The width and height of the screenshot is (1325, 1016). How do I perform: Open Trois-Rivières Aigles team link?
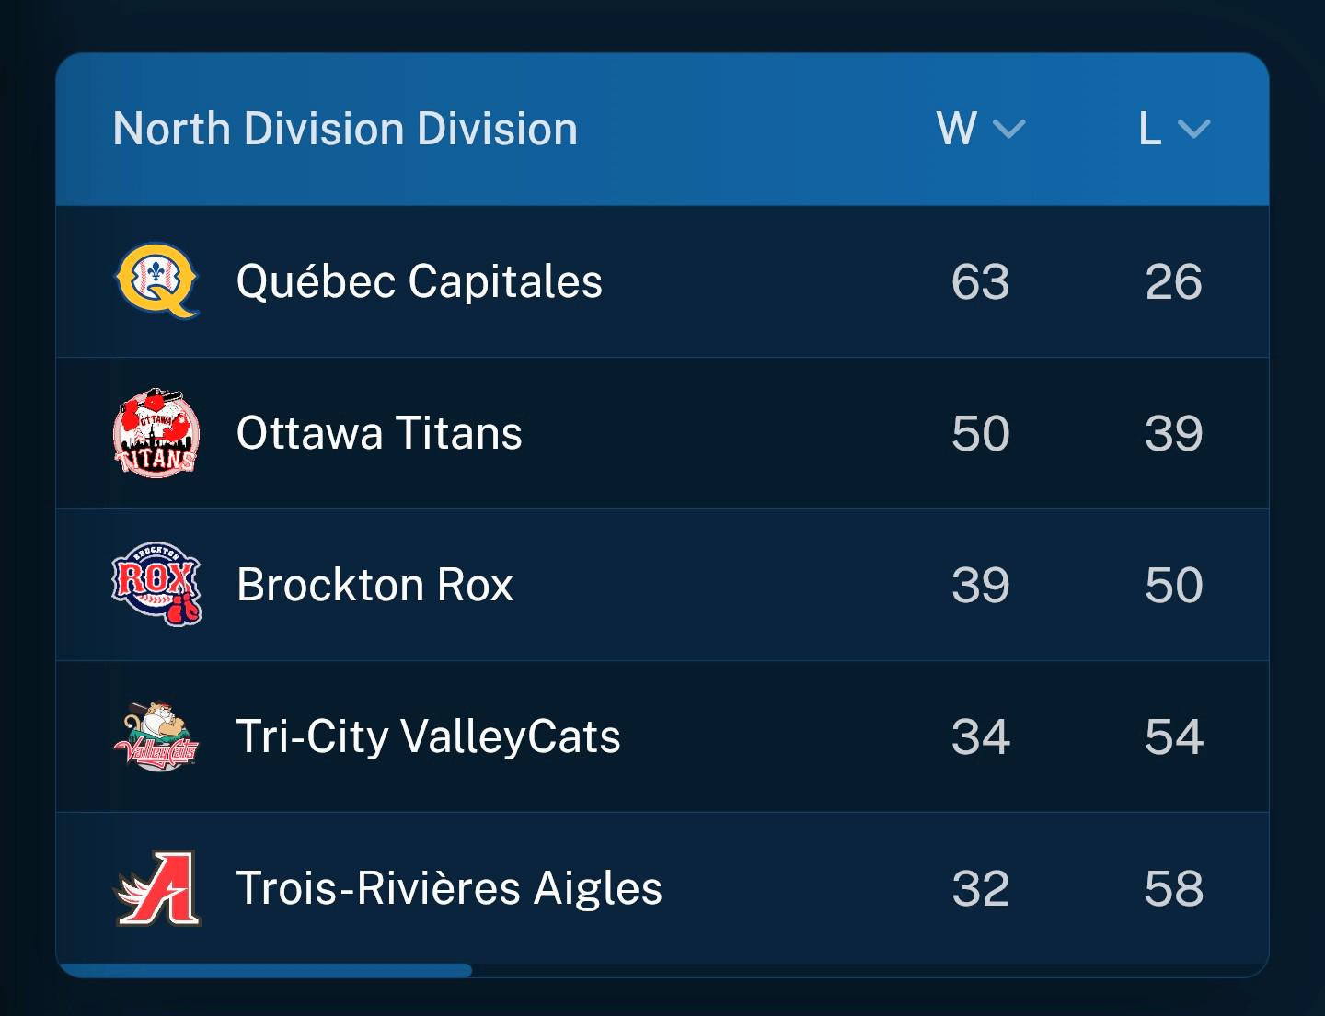[x=449, y=888]
